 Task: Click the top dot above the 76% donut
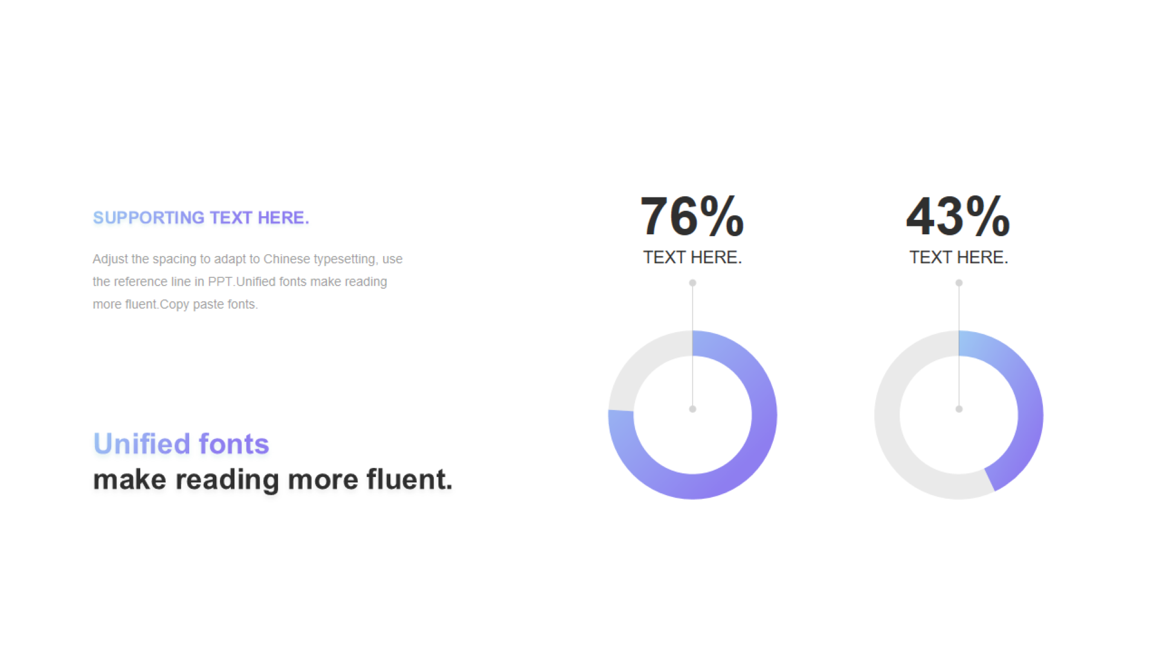pyautogui.click(x=692, y=283)
